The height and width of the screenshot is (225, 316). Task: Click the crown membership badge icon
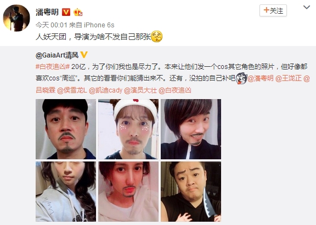click(78, 12)
